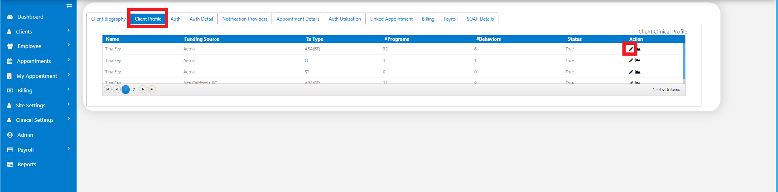Expand the Billing sidebar chevron

pos(68,90)
